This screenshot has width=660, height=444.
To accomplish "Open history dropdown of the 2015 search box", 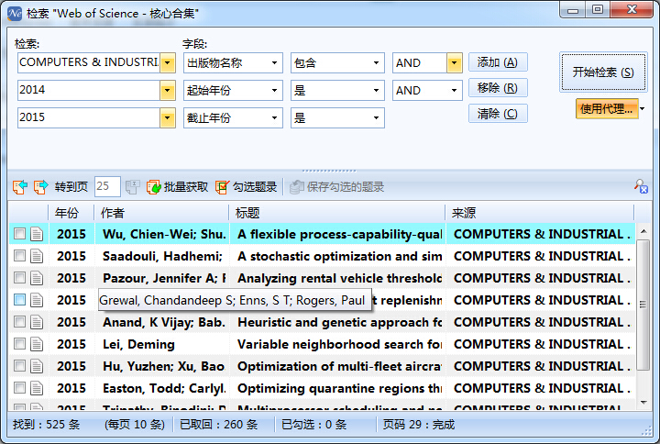I will pyautogui.click(x=168, y=118).
